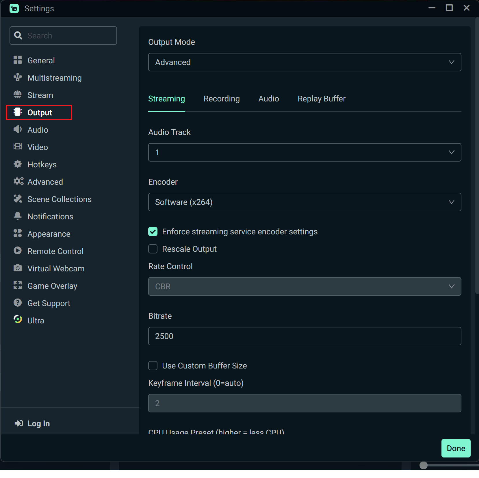This screenshot has height=478, width=479.
Task: Click the Remote Control play icon
Action: tap(18, 251)
